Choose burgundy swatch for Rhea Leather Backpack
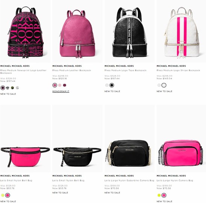Screen dimensions: 206x203 coord(64,85)
